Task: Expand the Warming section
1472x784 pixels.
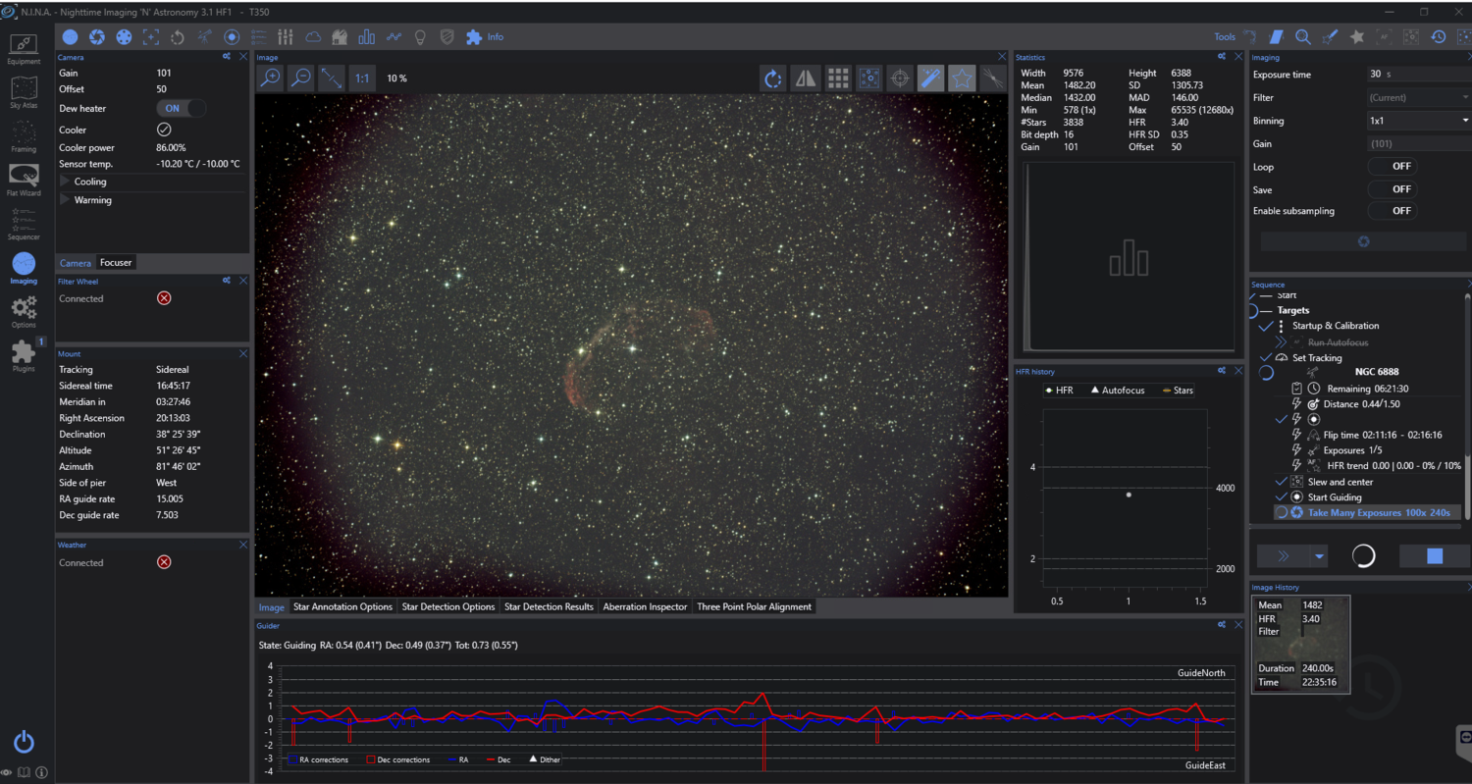Action: [x=92, y=200]
